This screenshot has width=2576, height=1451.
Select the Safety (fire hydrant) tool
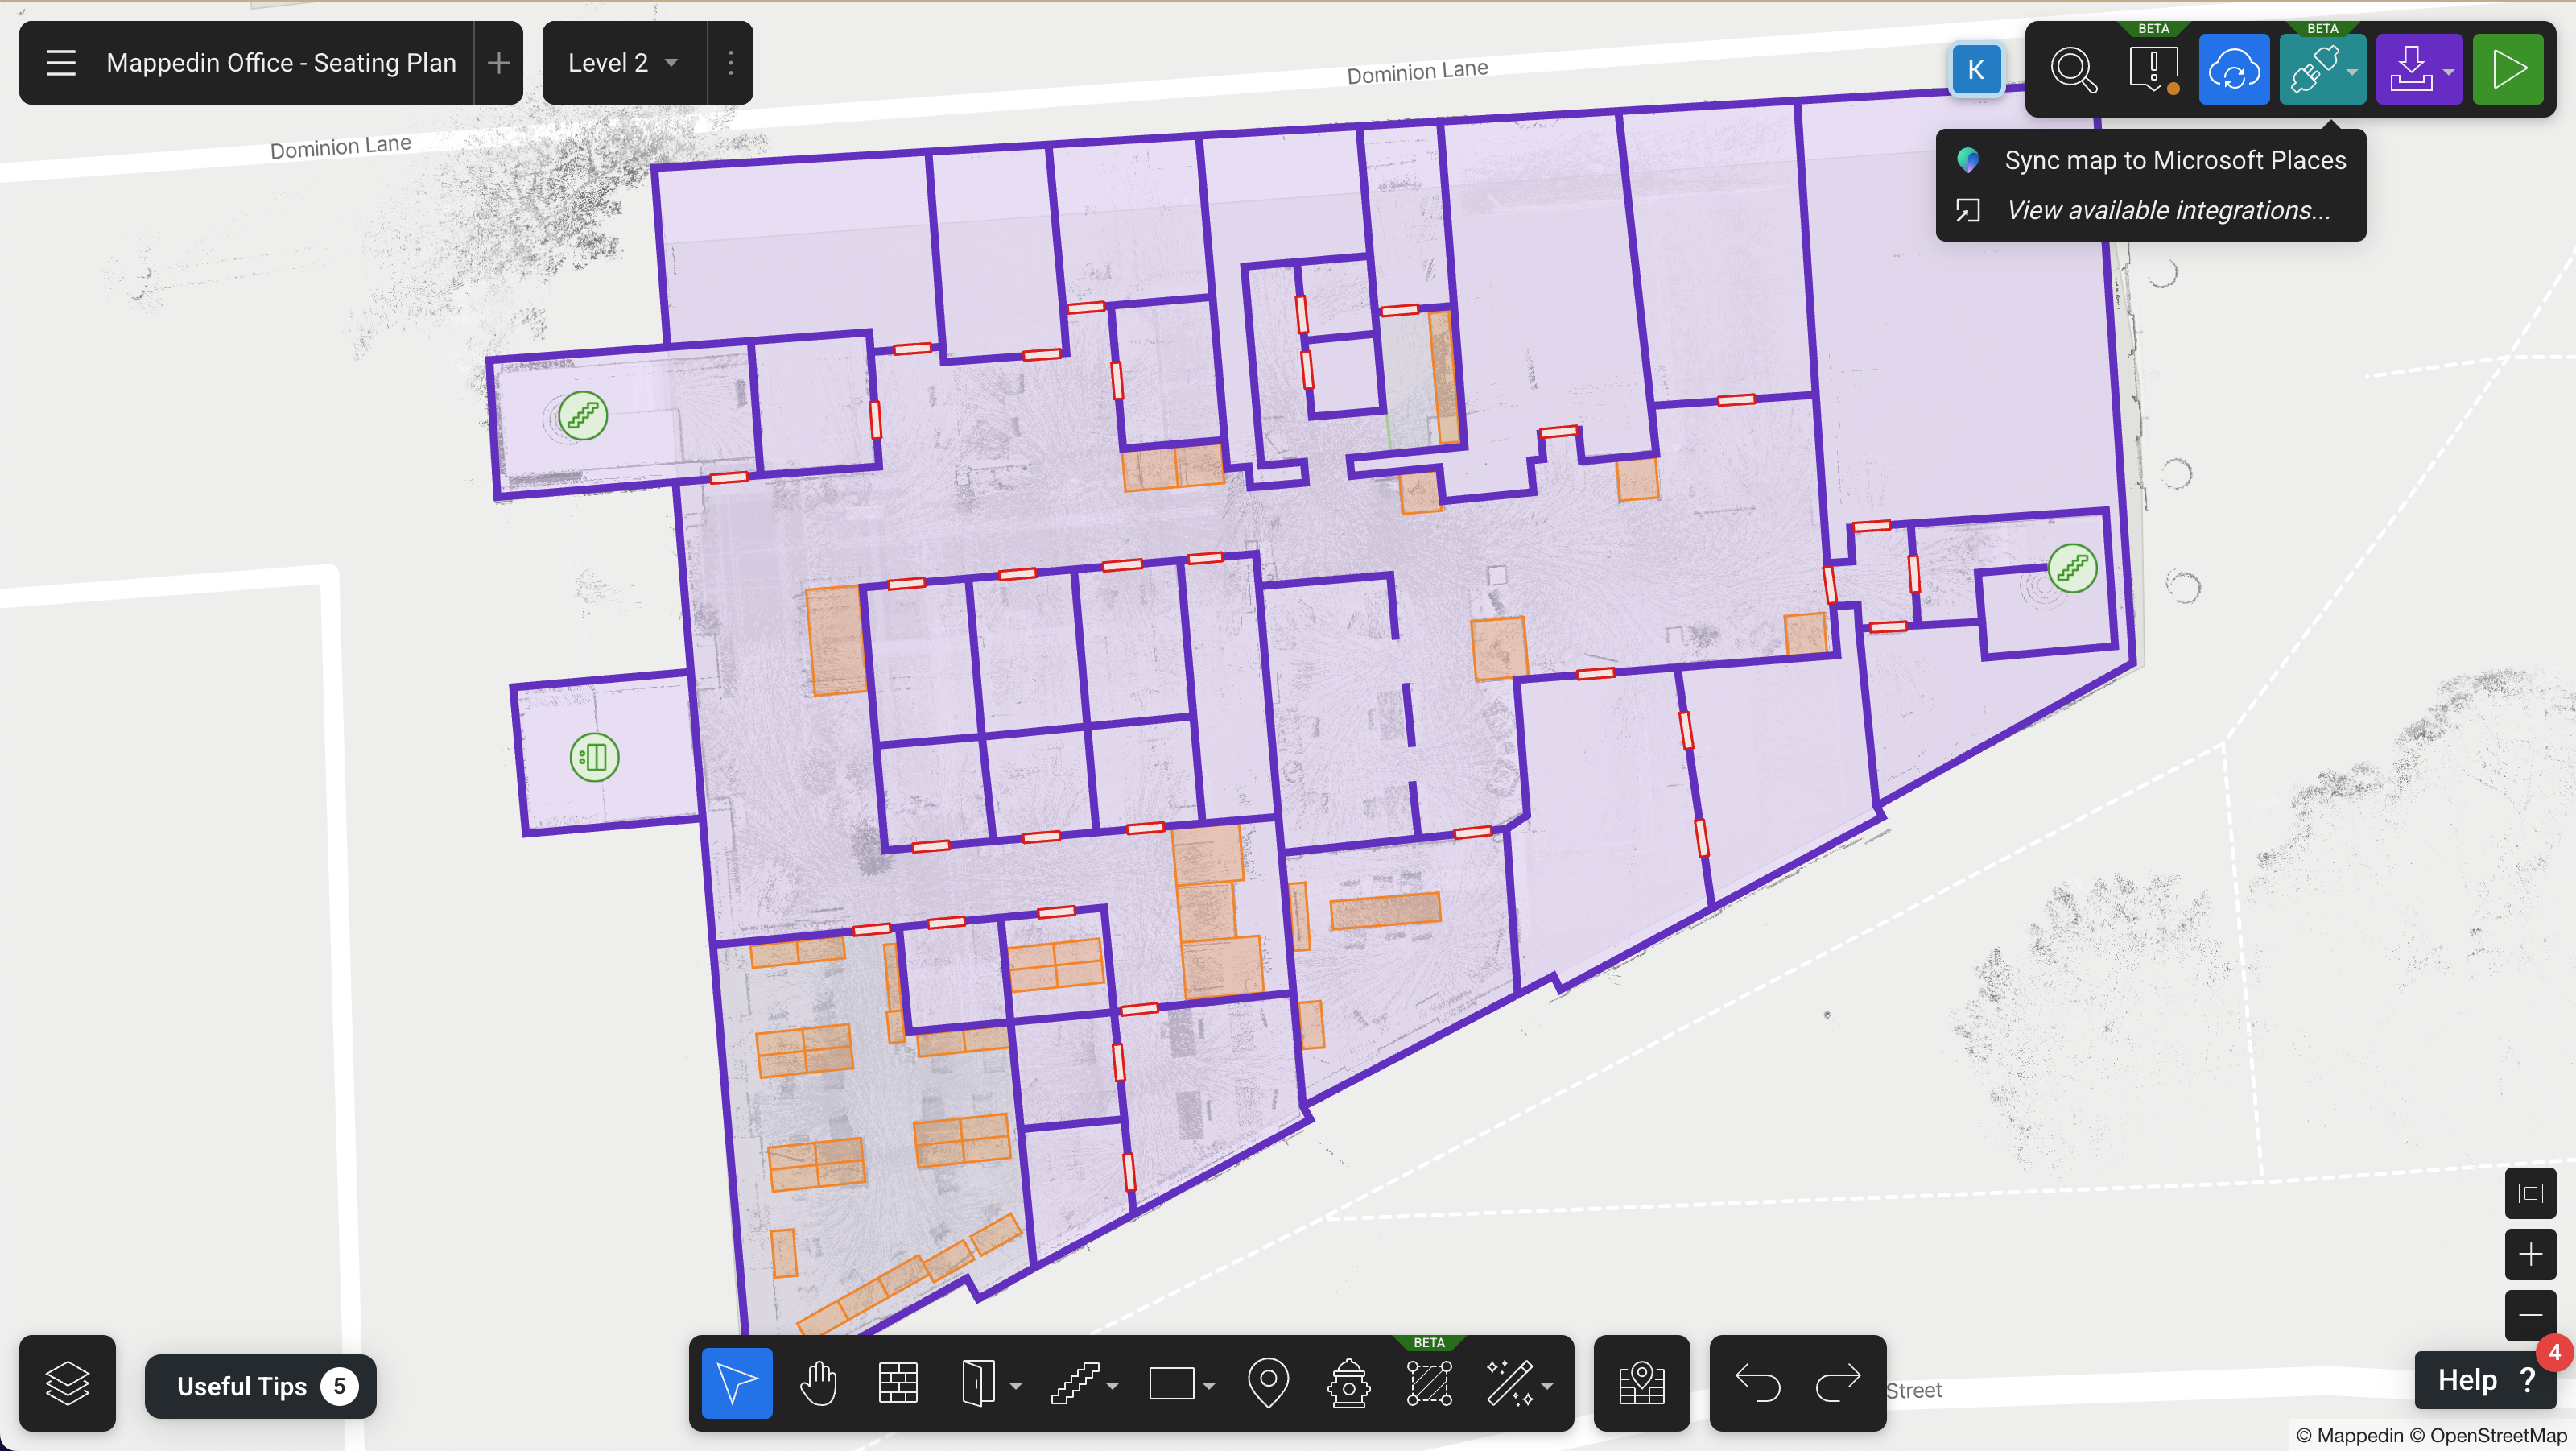point(1348,1384)
